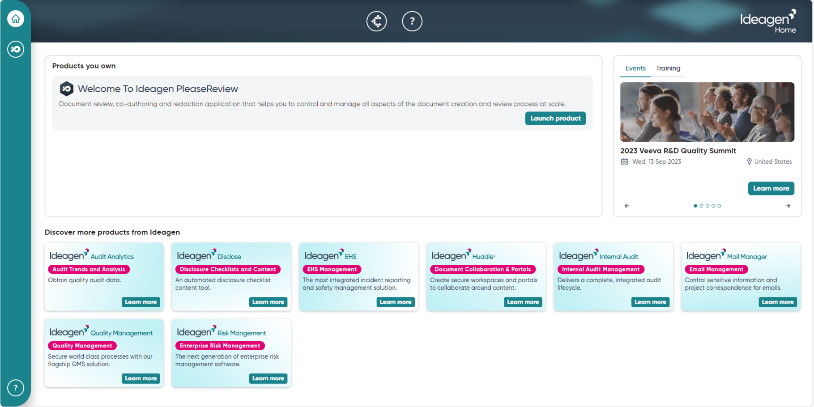Open help from the bottom sidebar question icon
This screenshot has height=407, width=814.
point(16,388)
